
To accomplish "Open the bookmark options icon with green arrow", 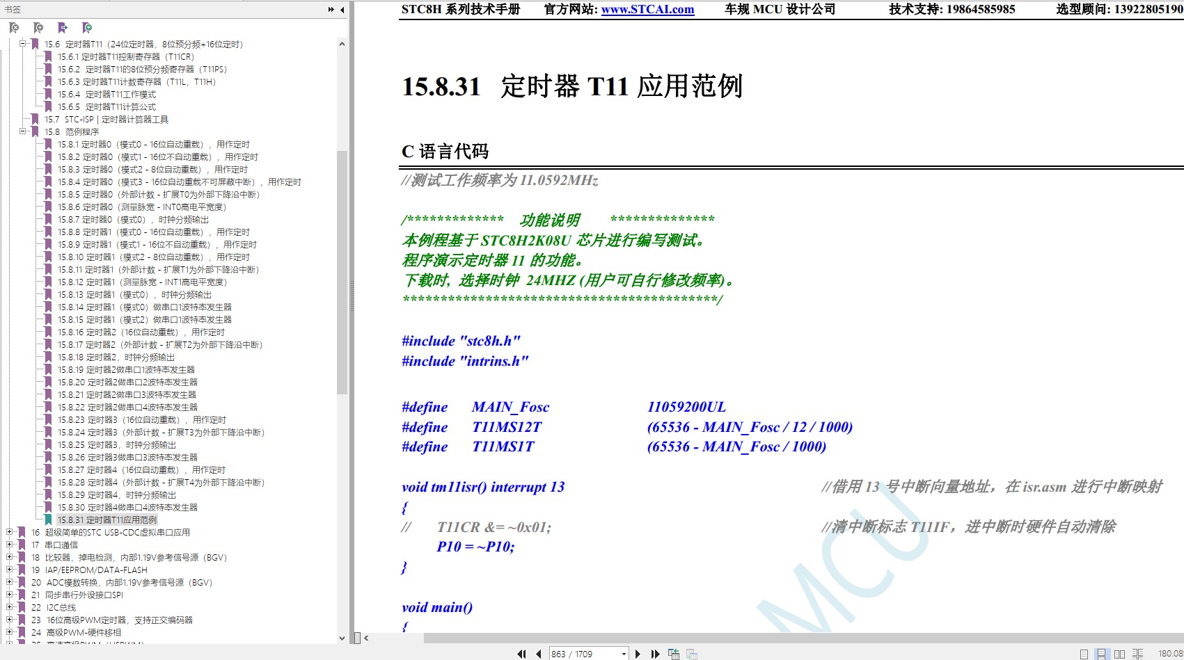I will coord(87,28).
